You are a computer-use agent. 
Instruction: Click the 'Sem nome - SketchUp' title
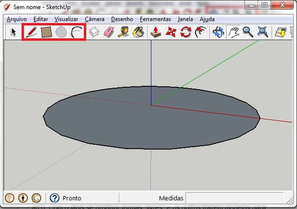point(42,7)
